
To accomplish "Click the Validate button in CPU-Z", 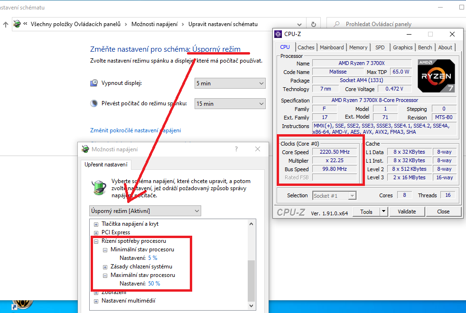I will click(407, 212).
